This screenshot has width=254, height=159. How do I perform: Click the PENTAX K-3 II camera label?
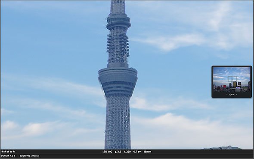[x=8, y=156]
